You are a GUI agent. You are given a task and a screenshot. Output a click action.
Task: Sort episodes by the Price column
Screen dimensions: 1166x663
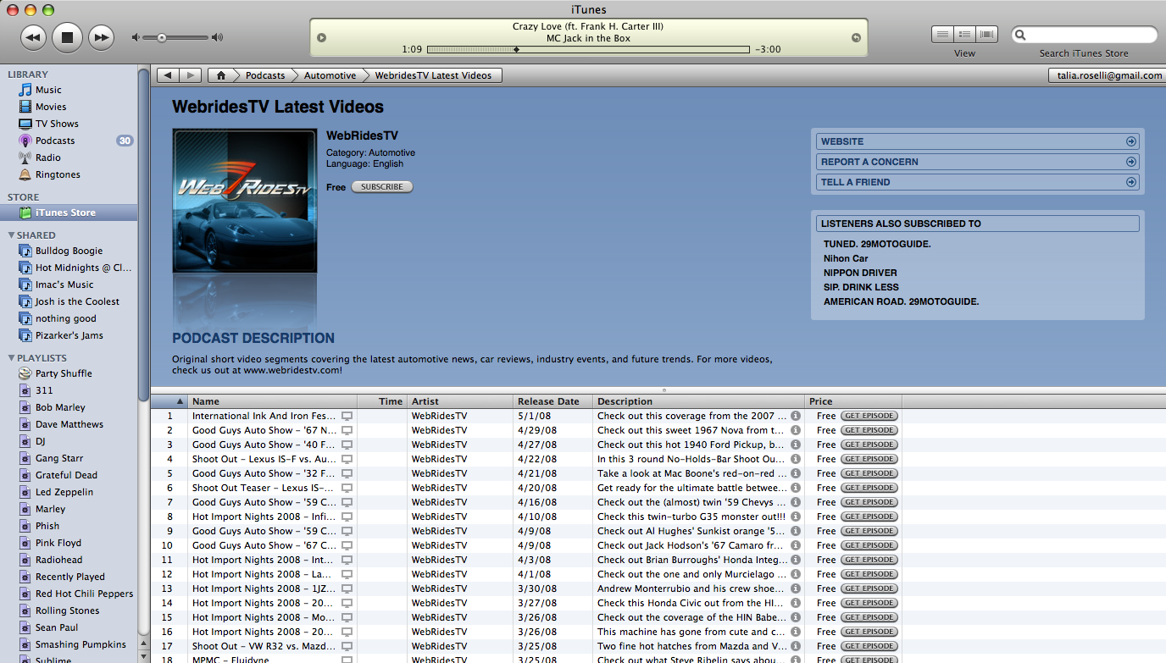pos(853,401)
